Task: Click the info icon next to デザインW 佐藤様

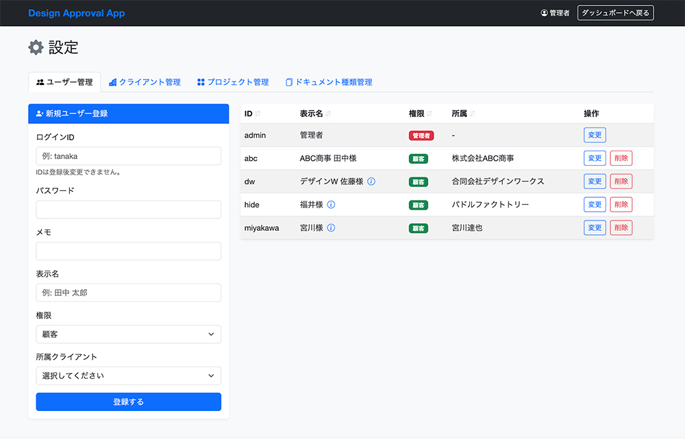Action: point(371,181)
